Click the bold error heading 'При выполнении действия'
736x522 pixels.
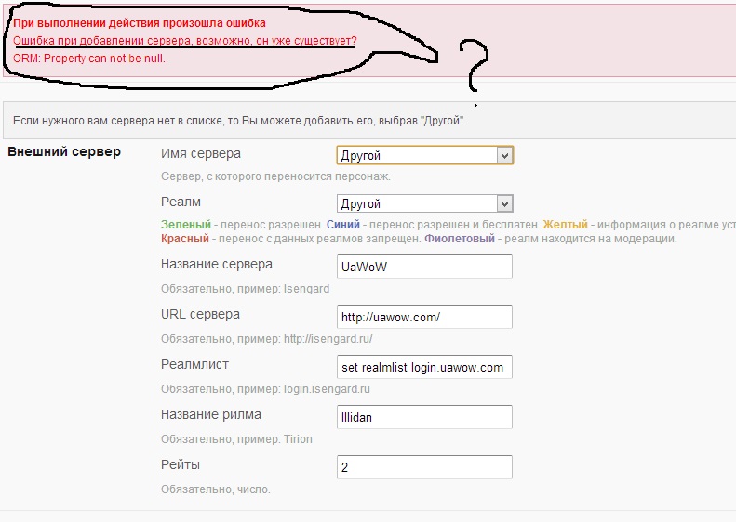[x=139, y=22]
